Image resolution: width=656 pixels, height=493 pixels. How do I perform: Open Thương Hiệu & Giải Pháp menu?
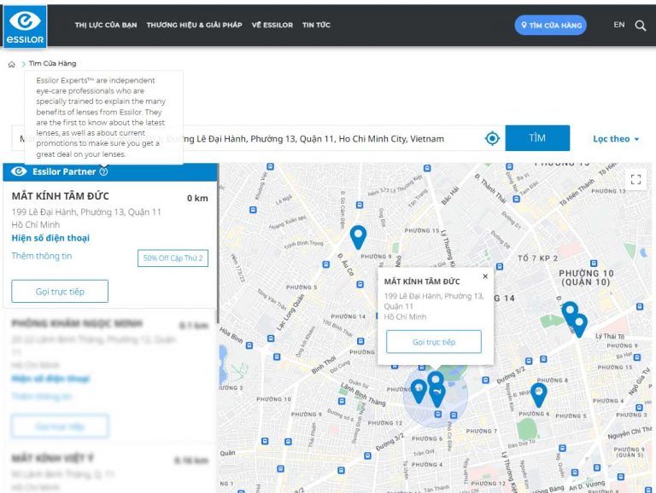pyautogui.click(x=194, y=26)
